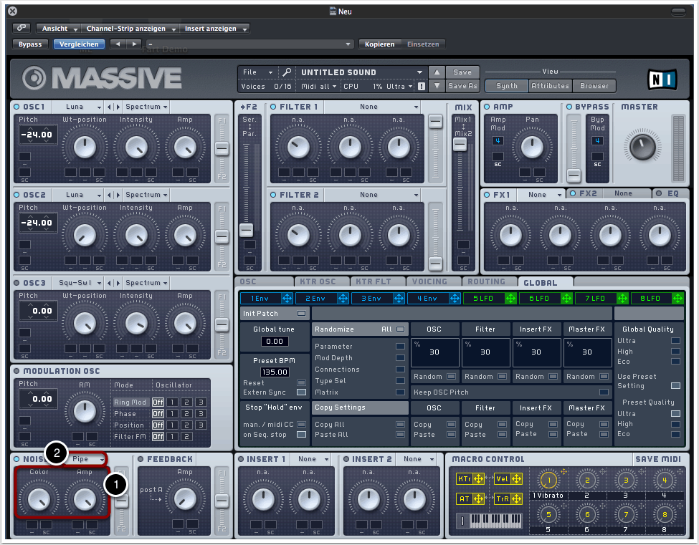Click the Native Instruments NI logo
This screenshot has width=699, height=545.
[x=662, y=79]
